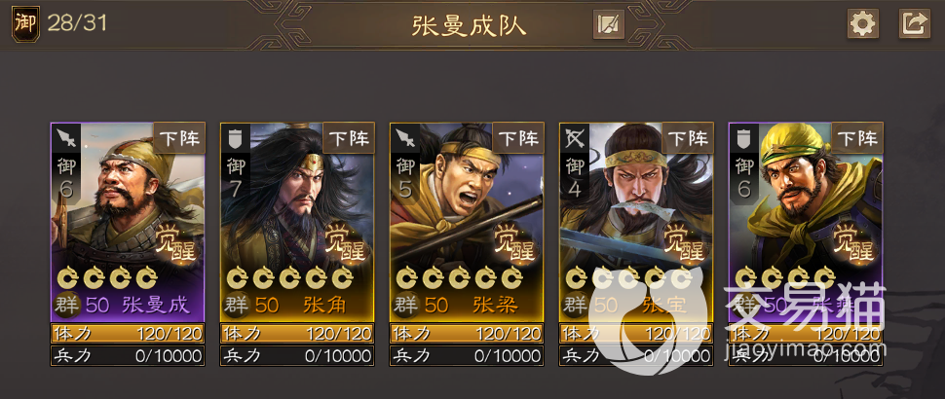Screen dimensions: 945x399
Task: Tap the bow troop icon on 张宝
Action: (x=574, y=139)
